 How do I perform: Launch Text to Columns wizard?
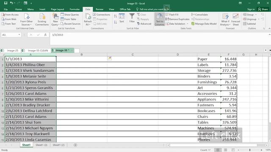159,19
